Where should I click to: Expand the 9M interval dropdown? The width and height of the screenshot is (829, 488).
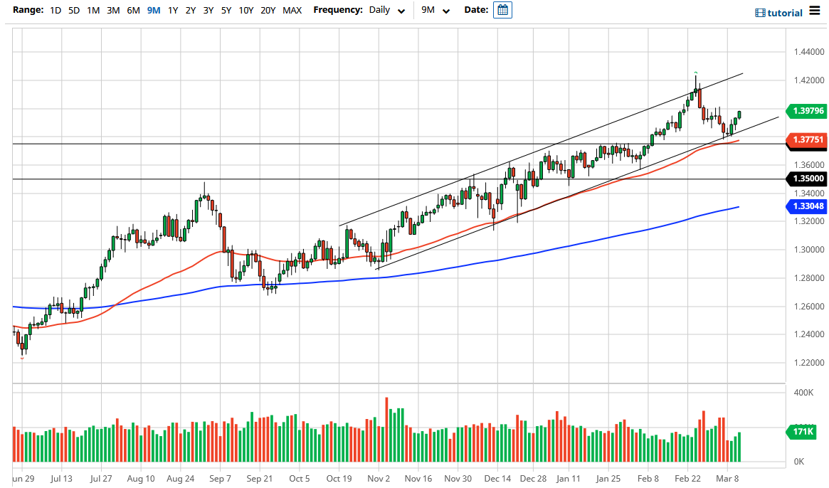tap(437, 11)
